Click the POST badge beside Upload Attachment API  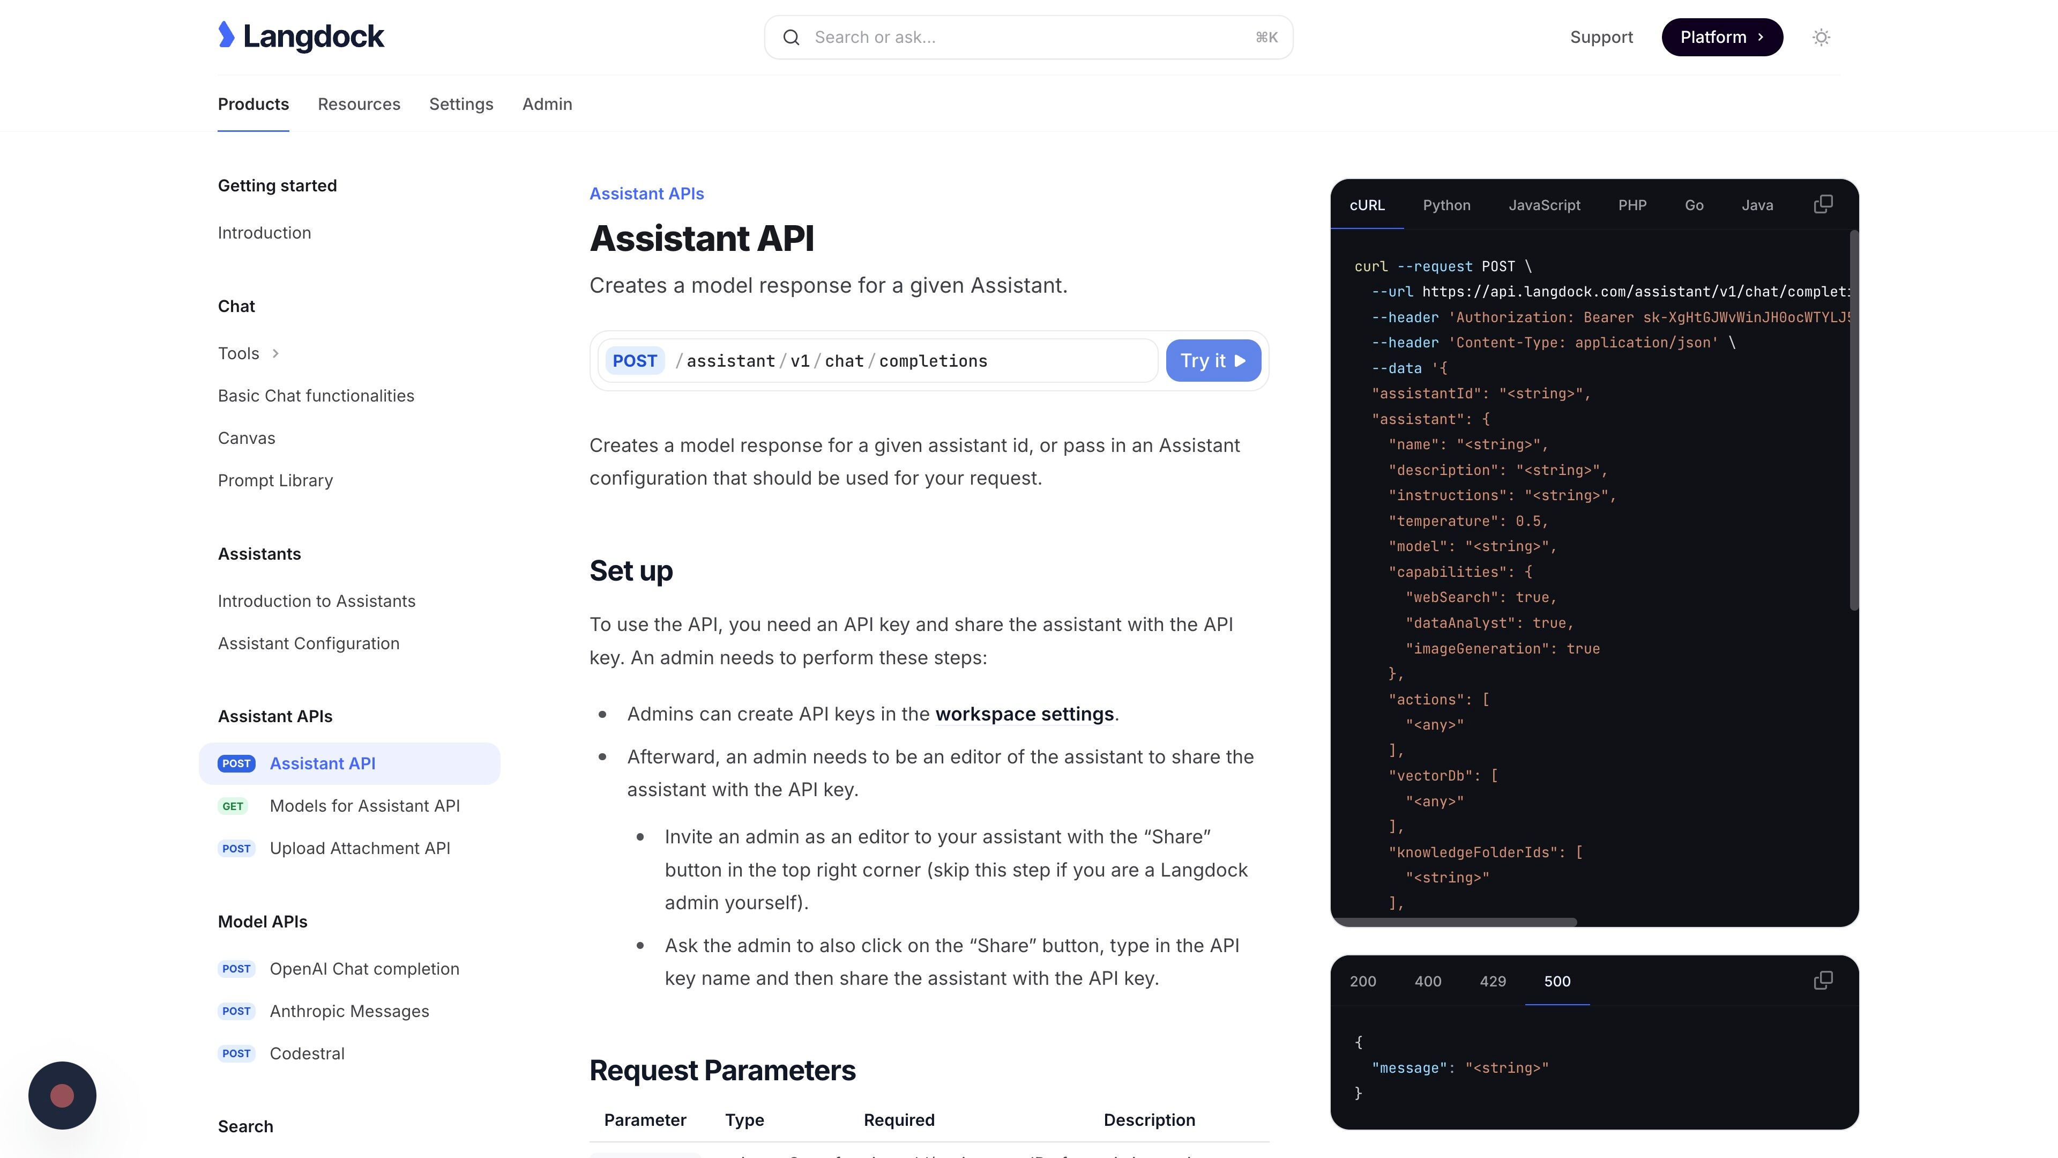[x=236, y=849]
